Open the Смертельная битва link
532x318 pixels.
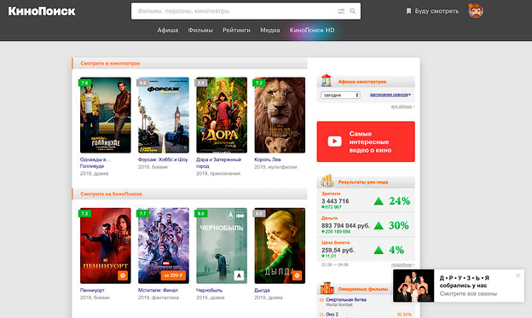(346, 300)
